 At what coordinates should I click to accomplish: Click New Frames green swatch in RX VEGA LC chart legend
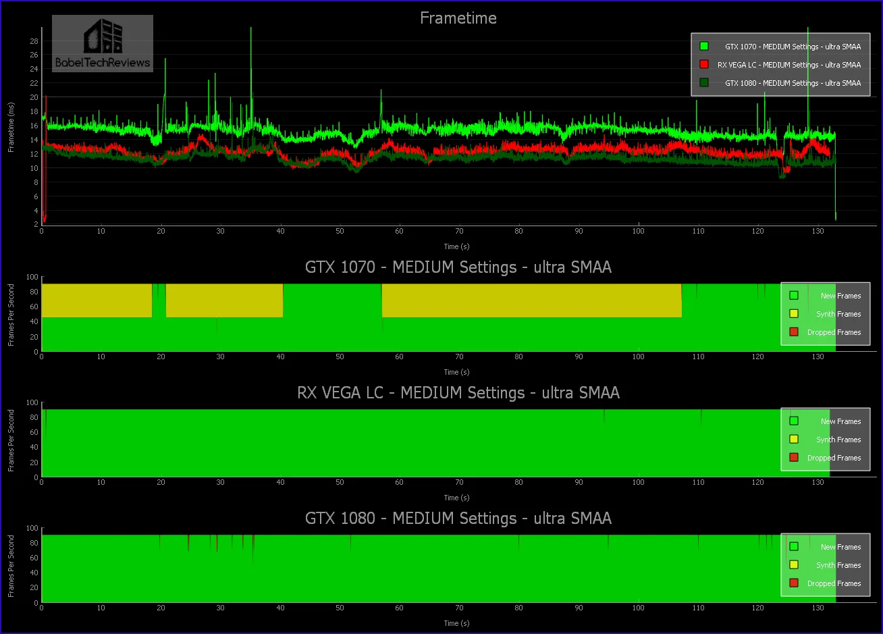794,421
